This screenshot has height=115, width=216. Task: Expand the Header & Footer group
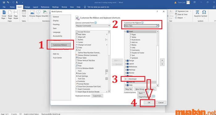click(x=130, y=53)
